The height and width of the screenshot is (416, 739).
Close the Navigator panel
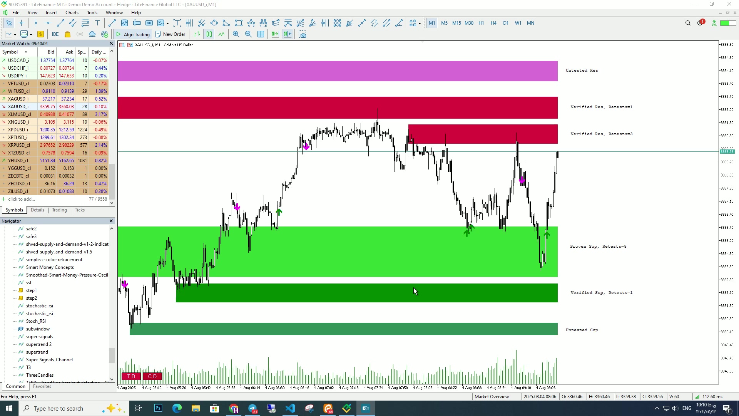[x=112, y=221]
